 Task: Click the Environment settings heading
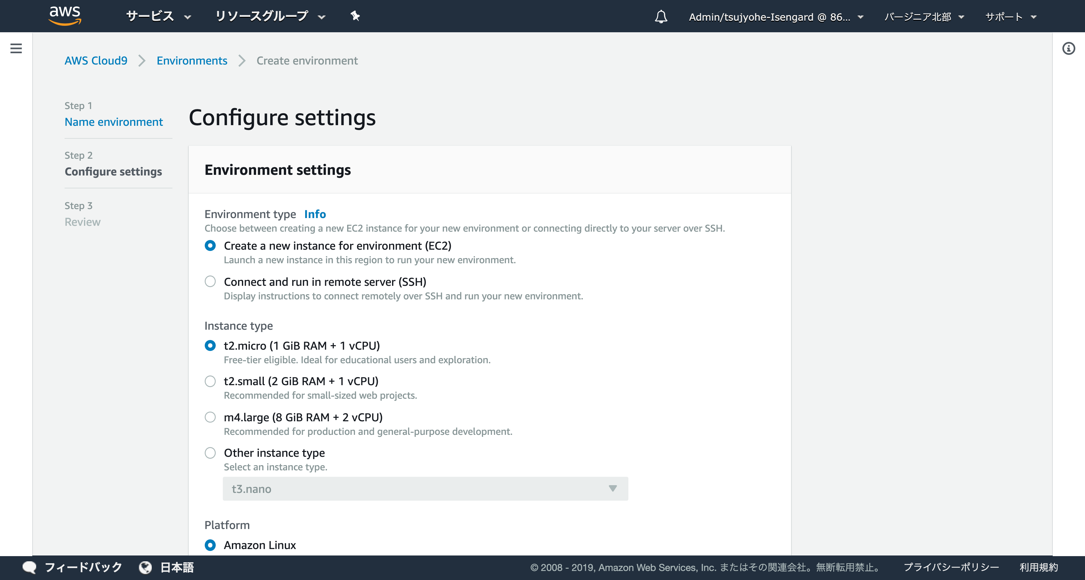(x=278, y=170)
